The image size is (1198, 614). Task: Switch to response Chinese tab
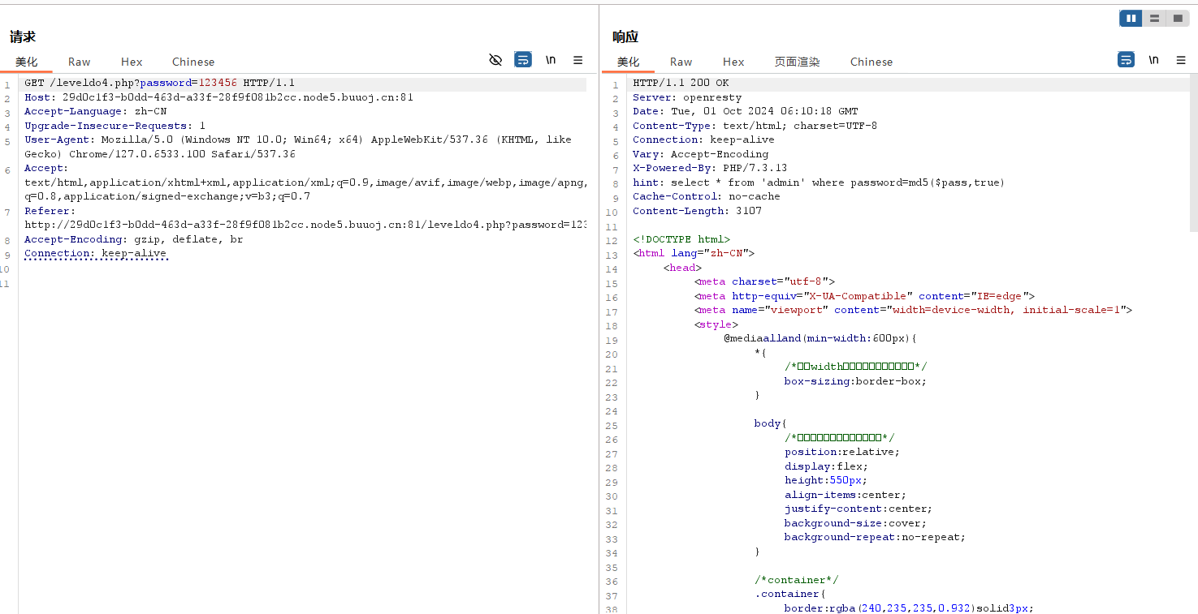871,62
